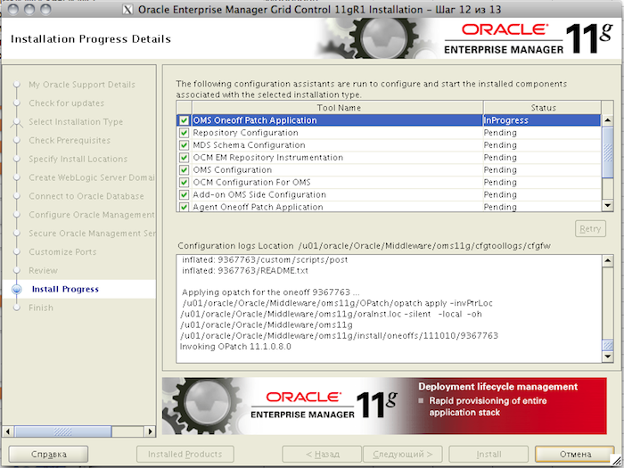This screenshot has height=468, width=624.
Task: Click the Следующий next button
Action: (x=402, y=454)
